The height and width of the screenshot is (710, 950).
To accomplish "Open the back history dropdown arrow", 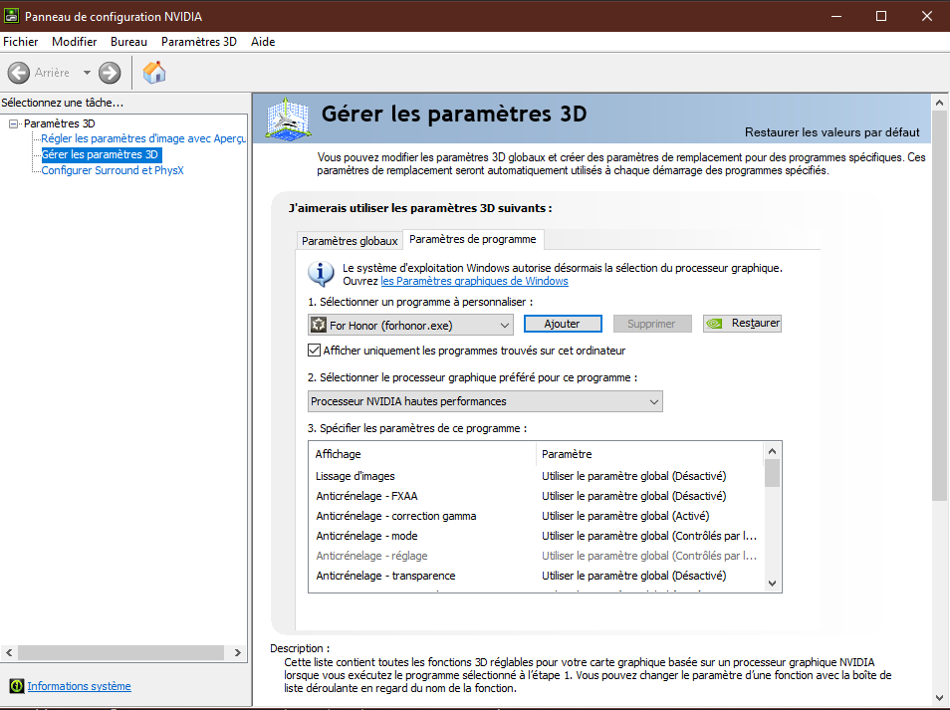I will [x=87, y=73].
